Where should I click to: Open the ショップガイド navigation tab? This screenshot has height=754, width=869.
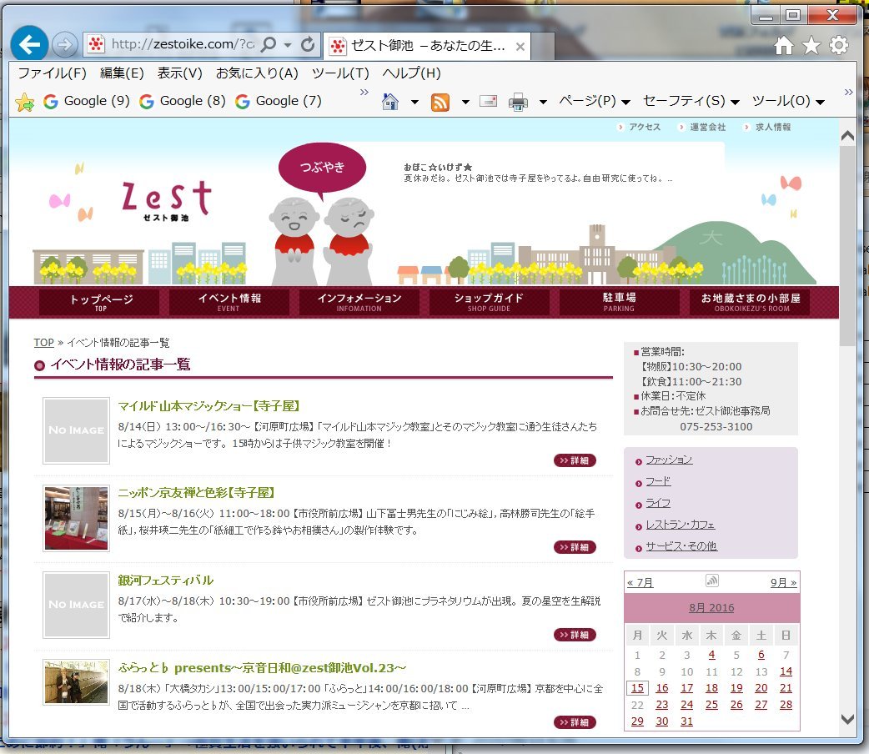coord(489,302)
